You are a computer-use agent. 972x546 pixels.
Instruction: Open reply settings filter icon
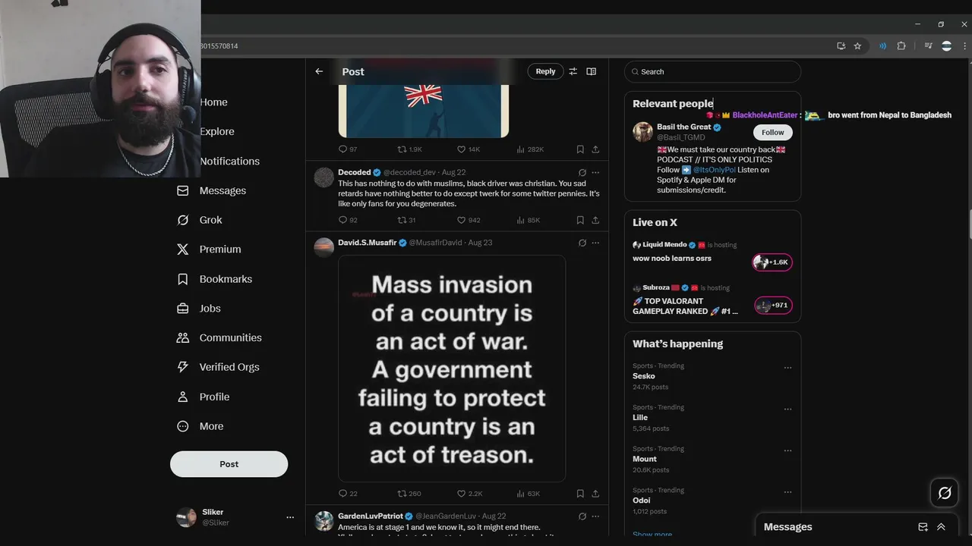tap(573, 71)
